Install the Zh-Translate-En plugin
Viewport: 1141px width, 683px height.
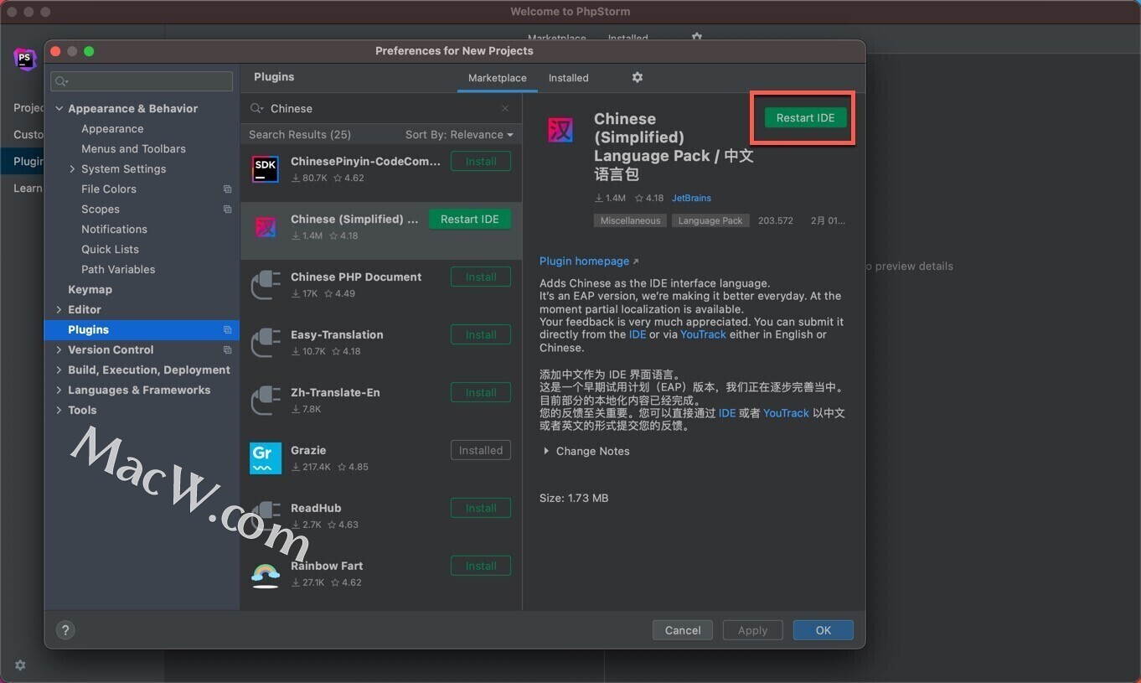click(481, 393)
